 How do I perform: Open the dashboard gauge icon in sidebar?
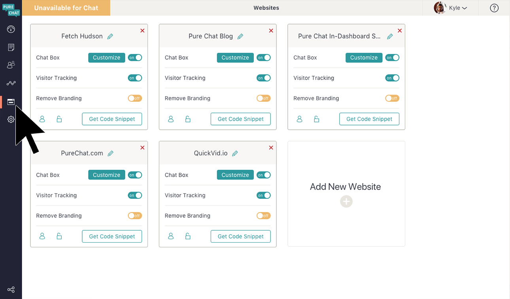(11, 29)
